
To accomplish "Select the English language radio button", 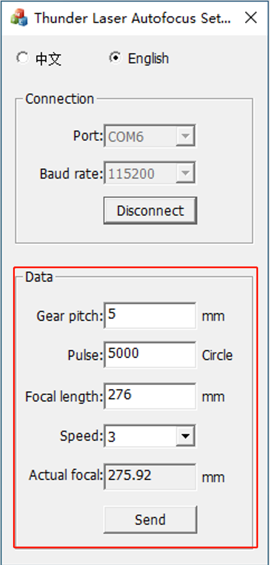I will coord(115,58).
